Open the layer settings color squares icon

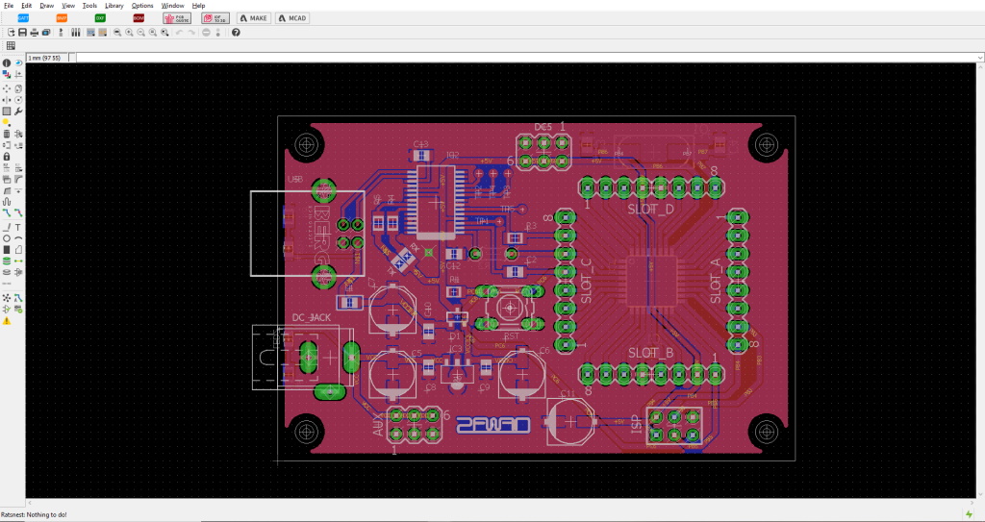tap(7, 74)
